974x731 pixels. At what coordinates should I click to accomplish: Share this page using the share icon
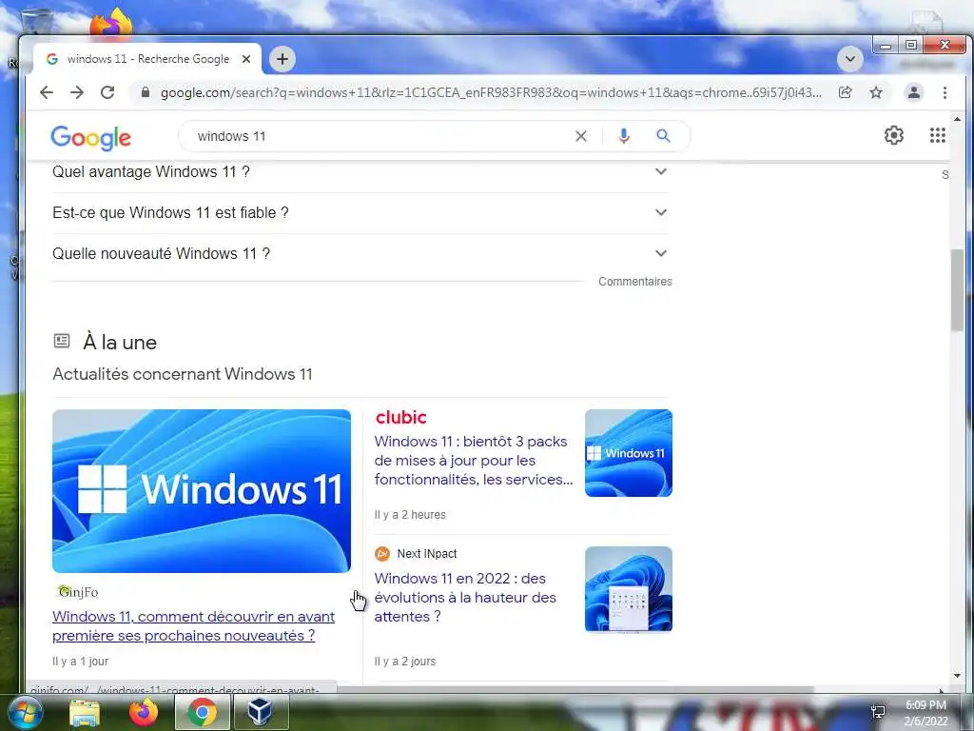[x=846, y=92]
